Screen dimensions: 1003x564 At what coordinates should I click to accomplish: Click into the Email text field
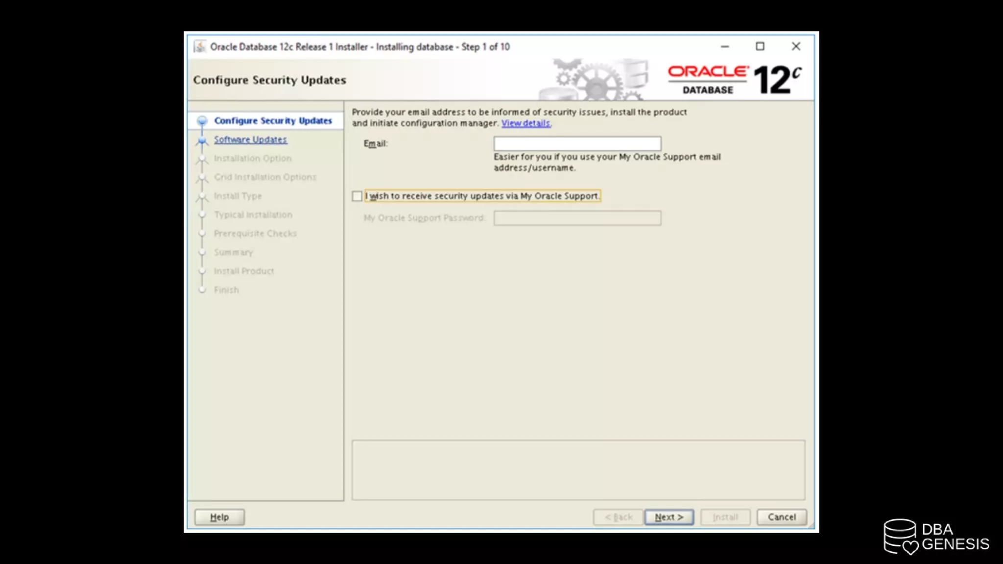click(x=577, y=143)
